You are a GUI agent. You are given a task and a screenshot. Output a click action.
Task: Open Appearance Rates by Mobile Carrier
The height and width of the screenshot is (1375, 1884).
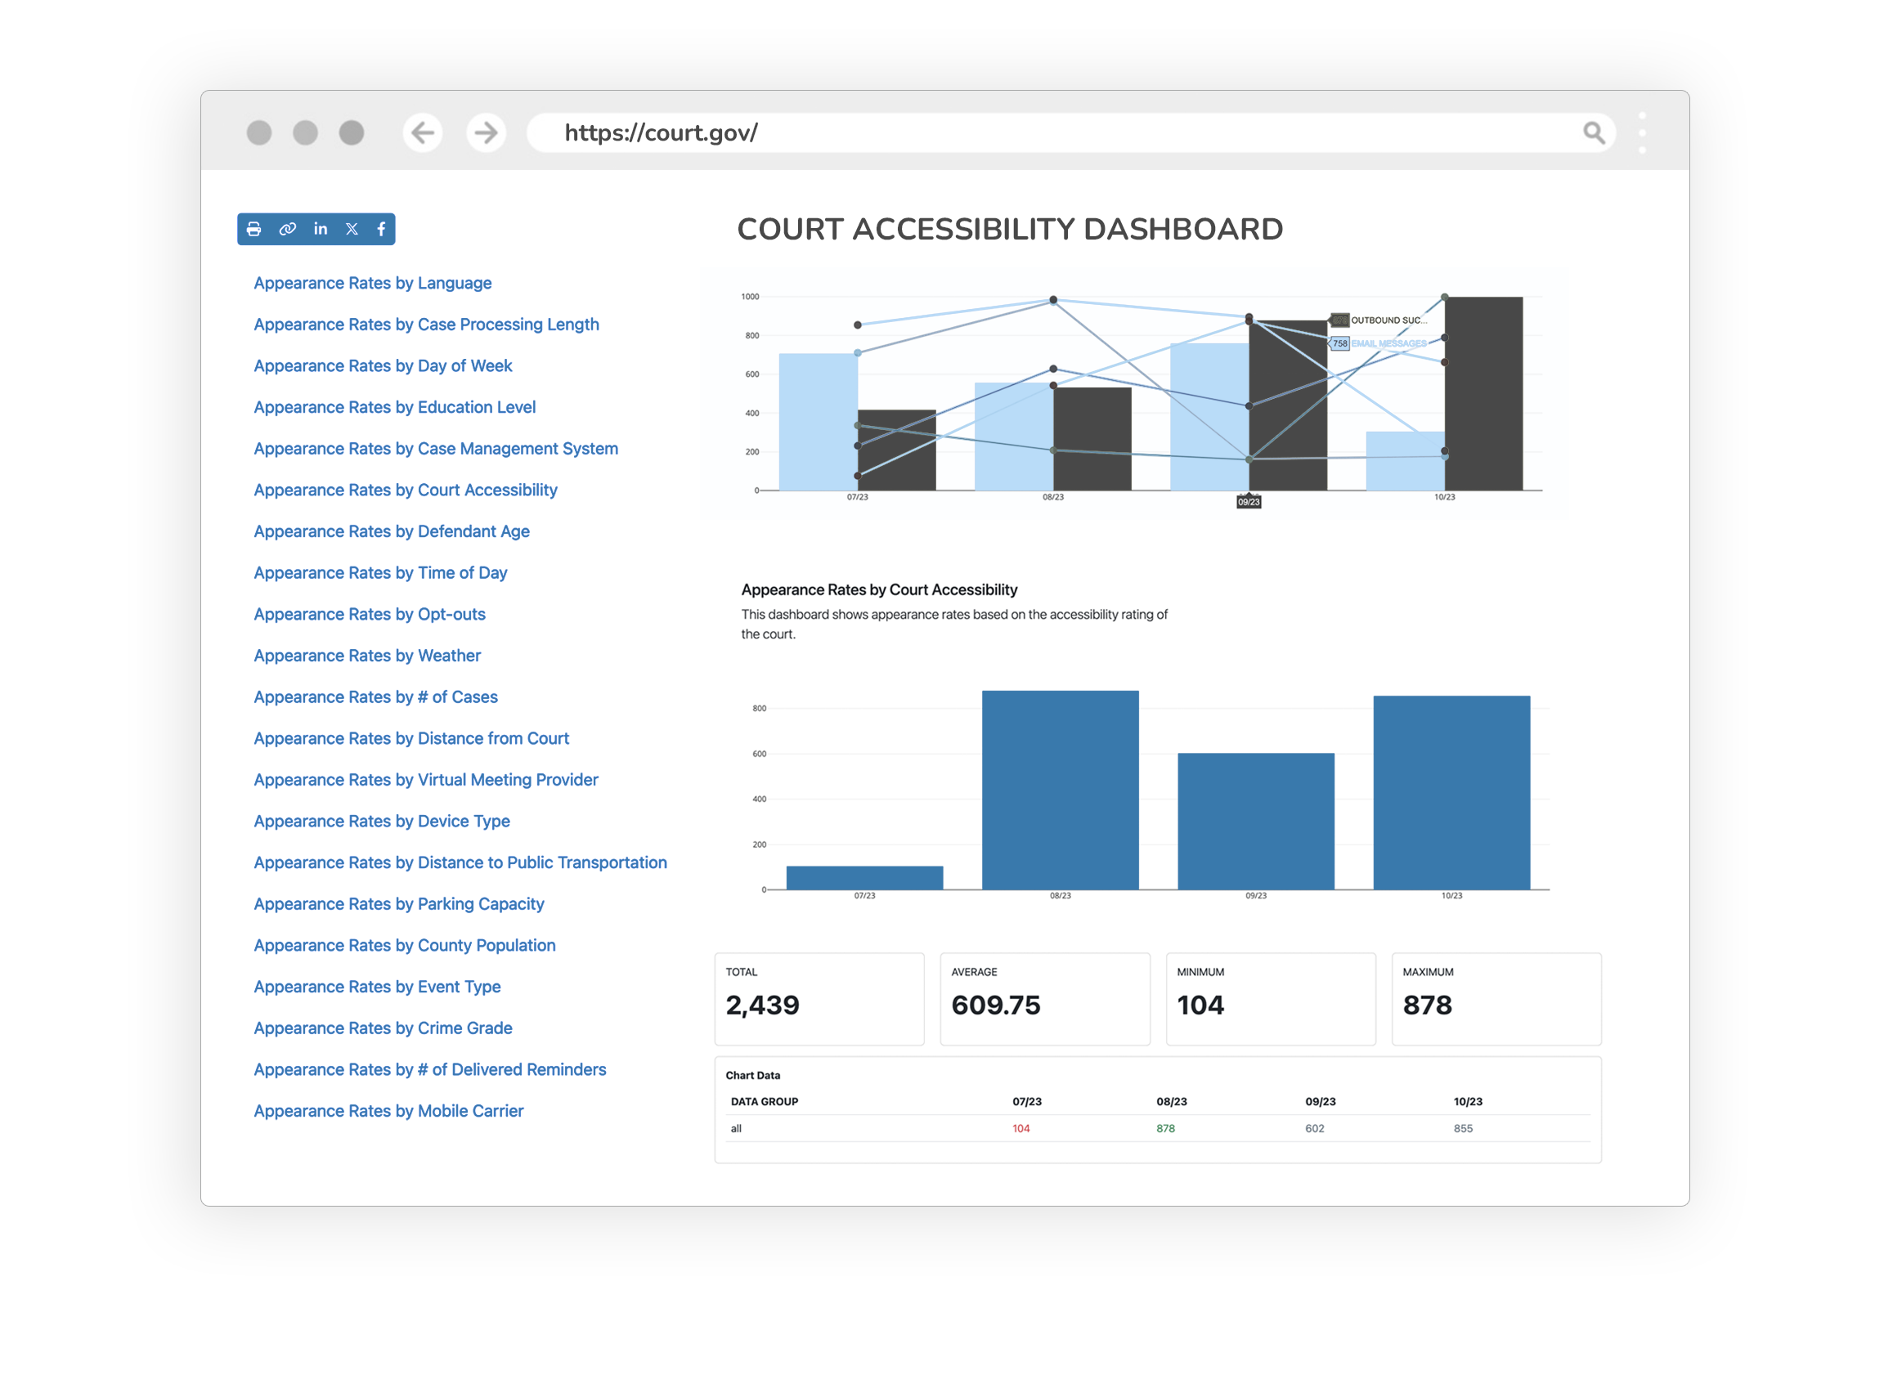pos(388,1110)
